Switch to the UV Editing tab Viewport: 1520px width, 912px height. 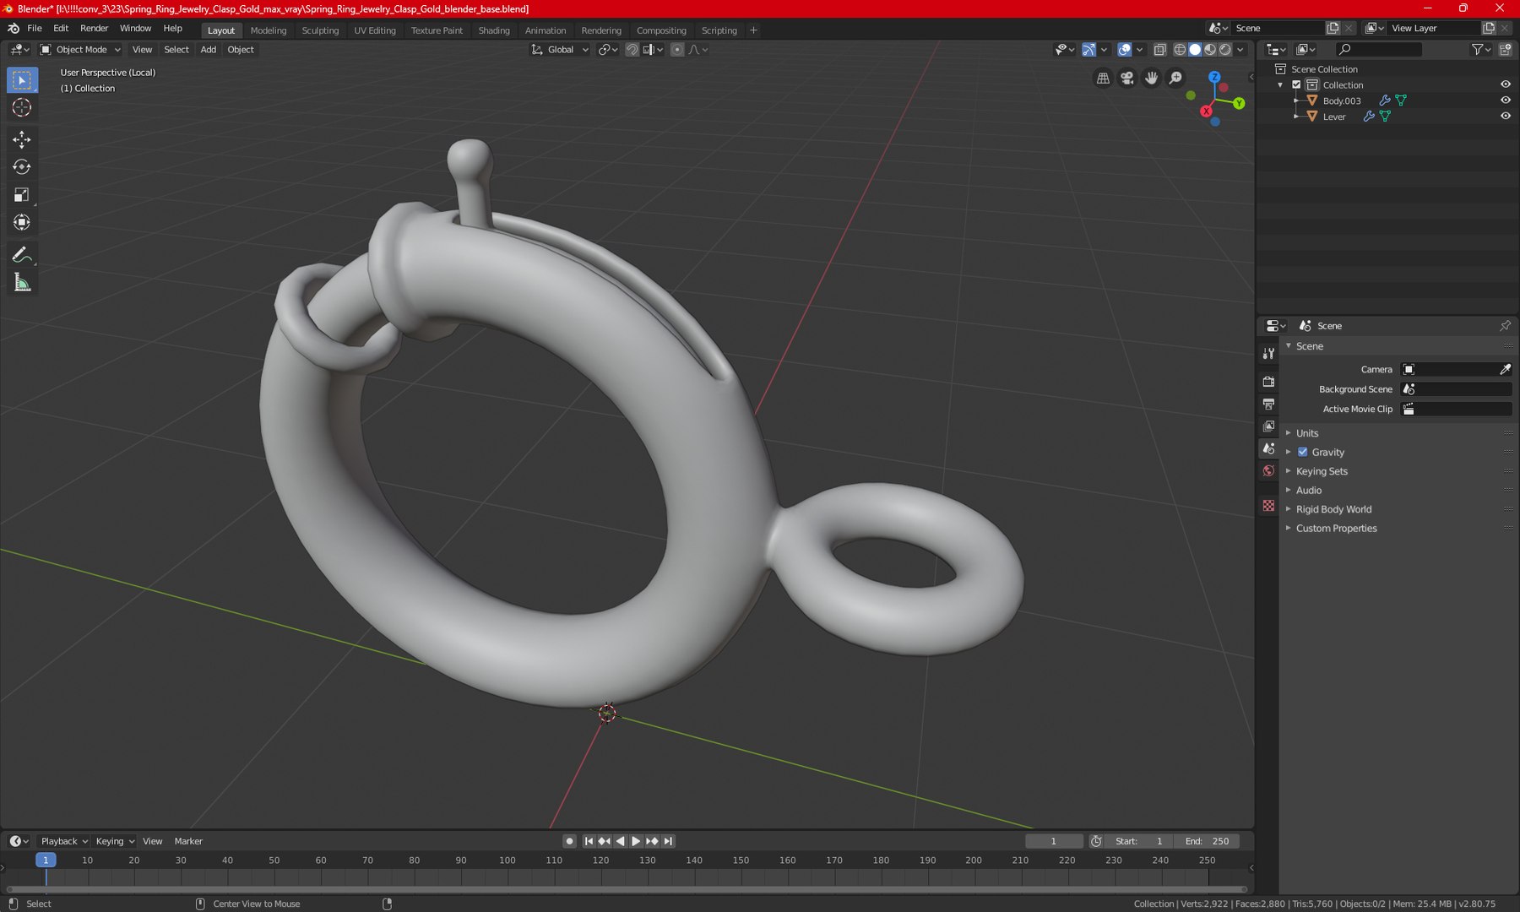click(375, 30)
